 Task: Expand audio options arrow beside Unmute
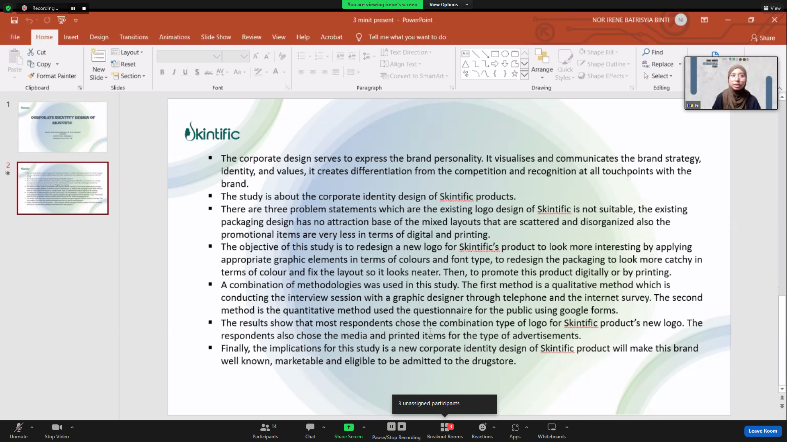(32, 427)
